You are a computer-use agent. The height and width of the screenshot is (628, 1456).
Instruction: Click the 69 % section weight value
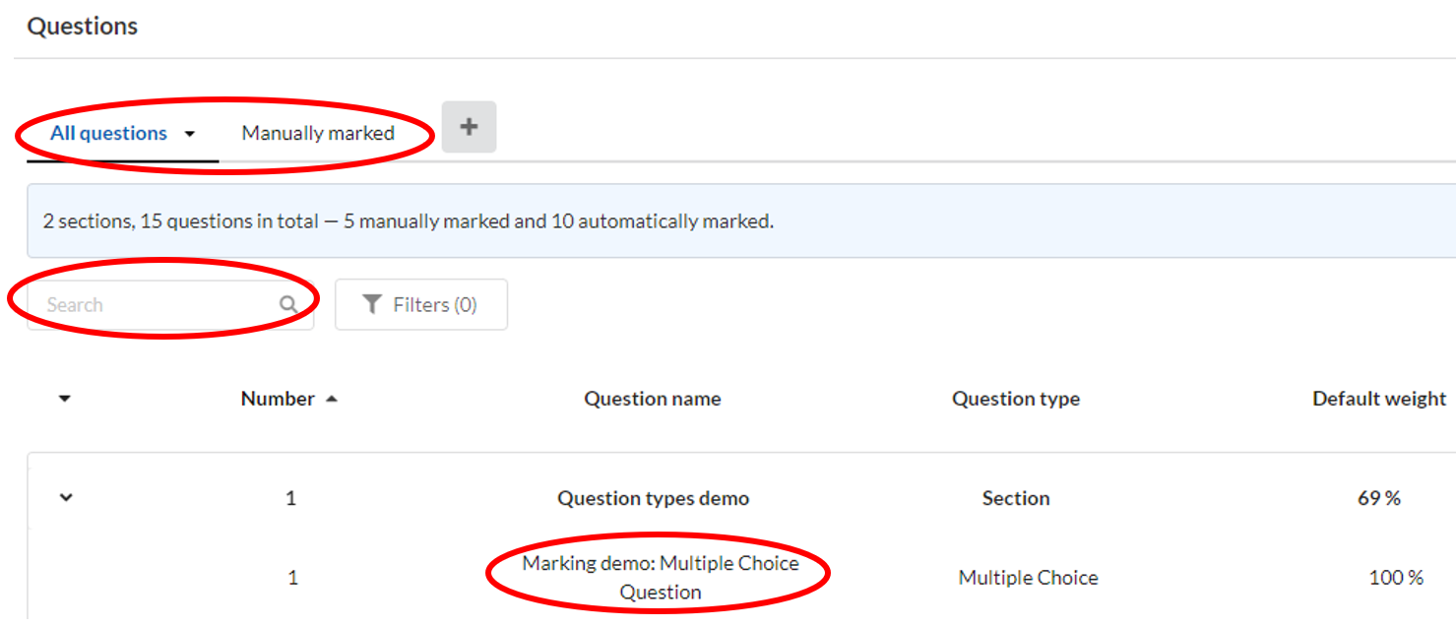(x=1378, y=498)
